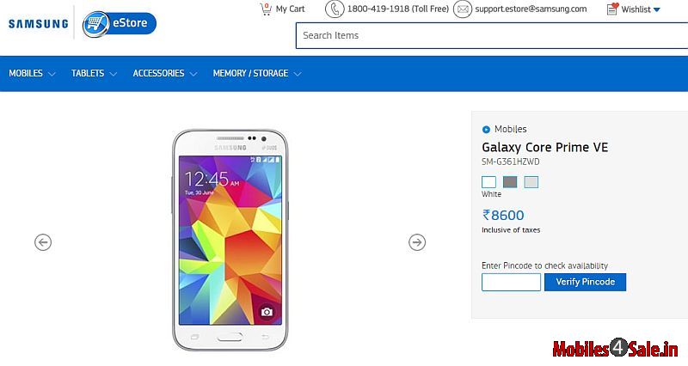Select the light silver color swatch
The height and width of the screenshot is (366, 688).
[531, 182]
